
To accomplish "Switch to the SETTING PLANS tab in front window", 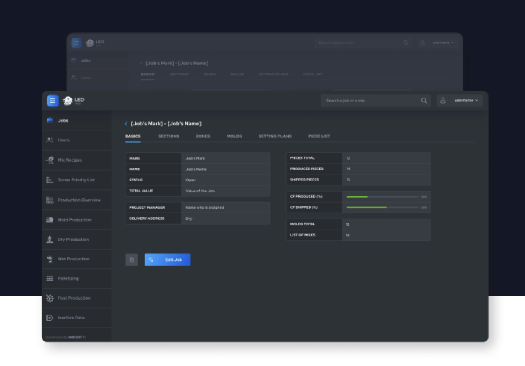I will pos(275,136).
